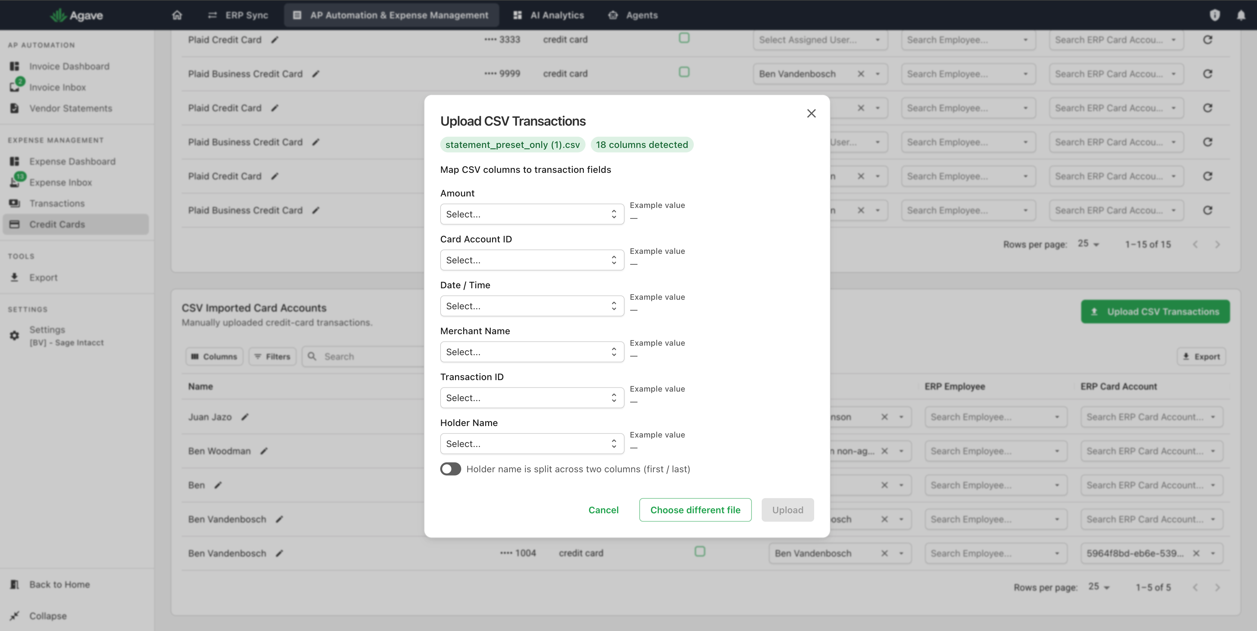The width and height of the screenshot is (1257, 631).
Task: Click the Export download icon in sidebar
Action: tap(15, 277)
